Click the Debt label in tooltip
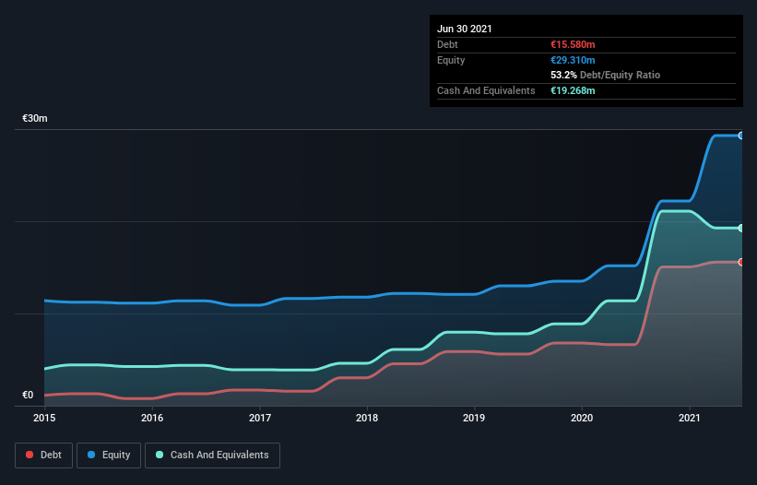Image resolution: width=757 pixels, height=485 pixels. click(x=447, y=44)
